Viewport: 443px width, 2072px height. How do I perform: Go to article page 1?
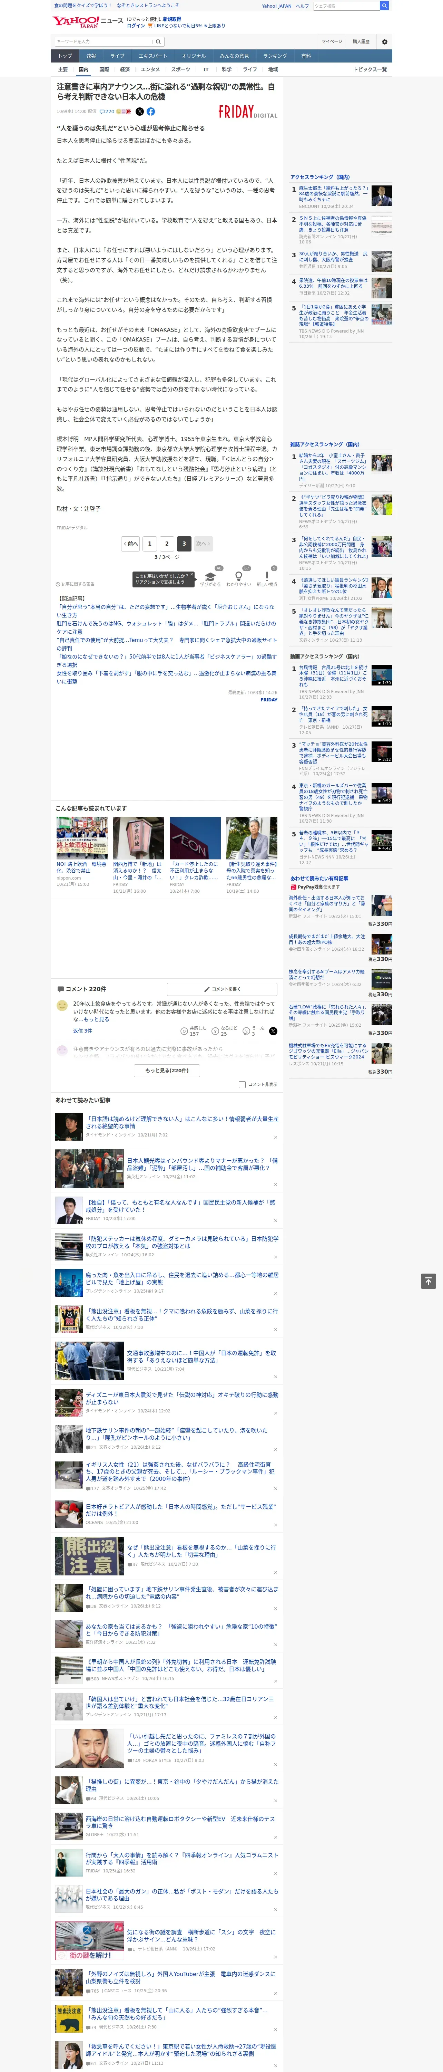[149, 544]
